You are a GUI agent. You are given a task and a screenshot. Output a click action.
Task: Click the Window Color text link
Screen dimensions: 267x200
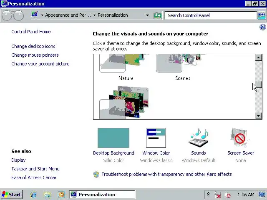coord(156,153)
